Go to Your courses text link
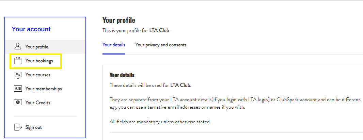This screenshot has width=363, height=140. (x=38, y=75)
